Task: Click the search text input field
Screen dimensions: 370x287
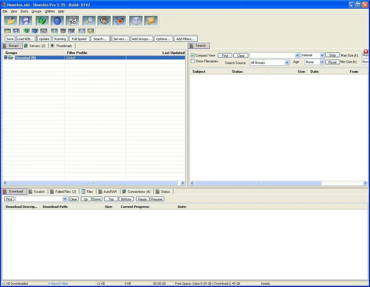Action: coord(272,55)
